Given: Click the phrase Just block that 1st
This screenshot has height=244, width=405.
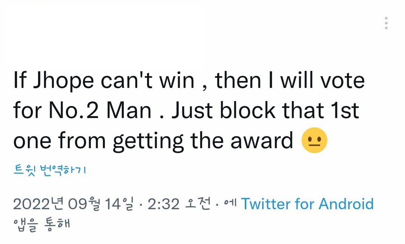Looking at the screenshot, I should coord(265,112).
